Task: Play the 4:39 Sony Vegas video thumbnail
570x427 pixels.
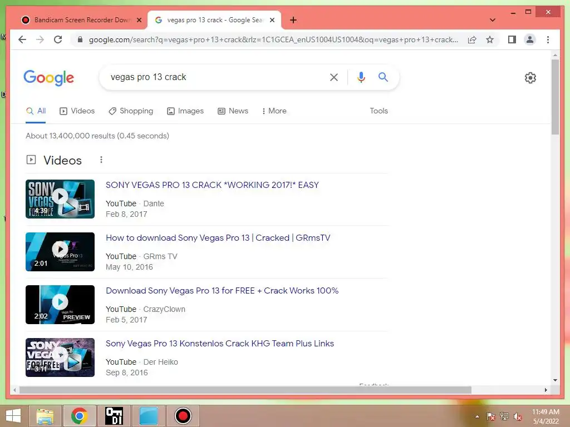Action: pos(60,199)
